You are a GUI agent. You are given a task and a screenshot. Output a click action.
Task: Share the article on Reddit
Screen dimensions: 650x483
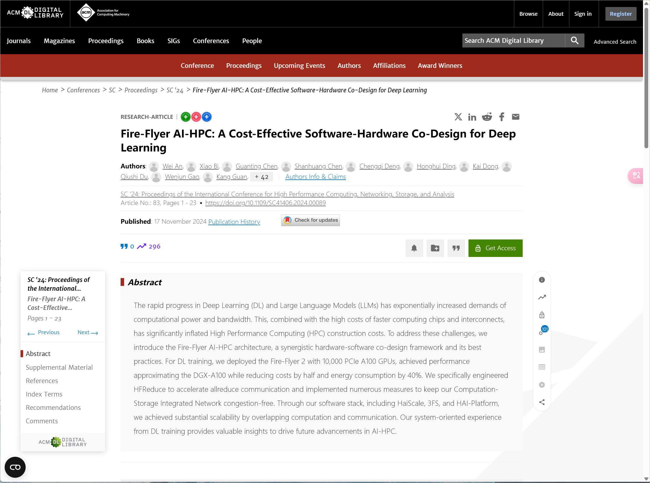[x=487, y=117]
